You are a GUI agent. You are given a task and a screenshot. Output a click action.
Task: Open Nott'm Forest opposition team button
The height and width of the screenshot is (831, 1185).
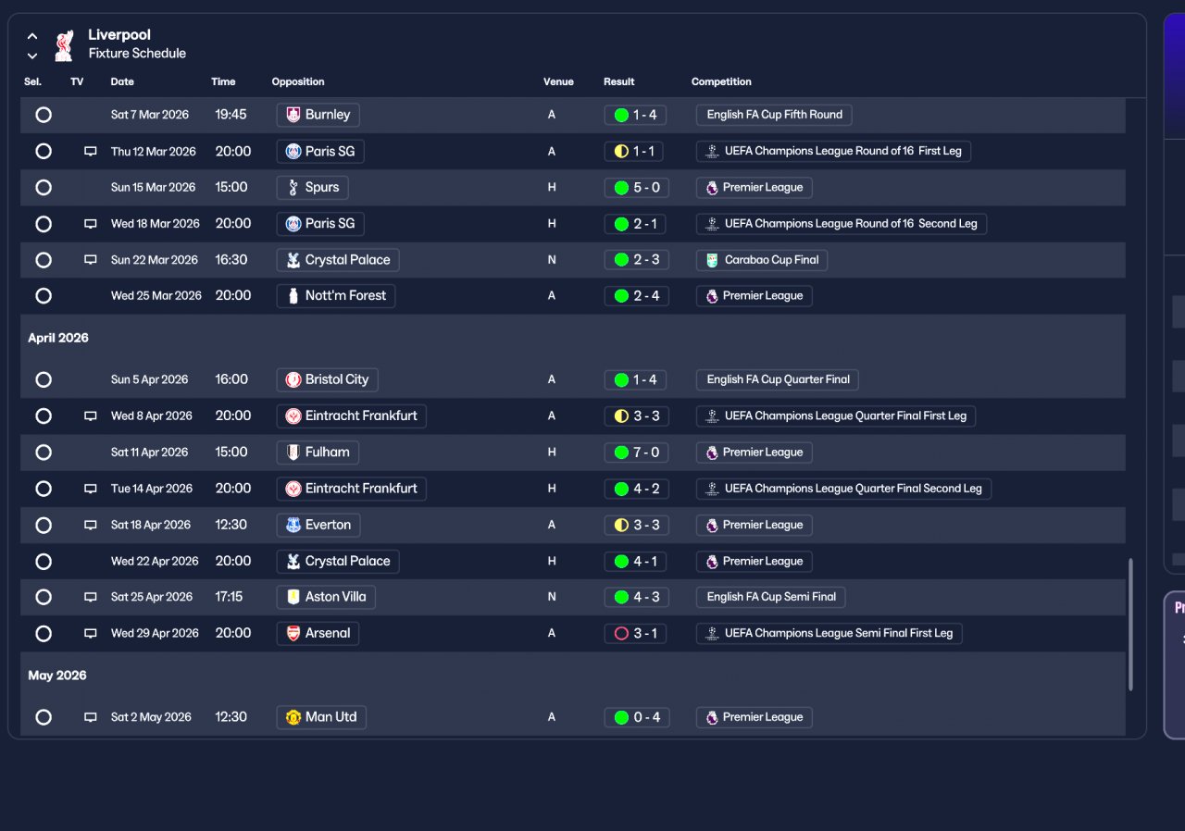336,296
